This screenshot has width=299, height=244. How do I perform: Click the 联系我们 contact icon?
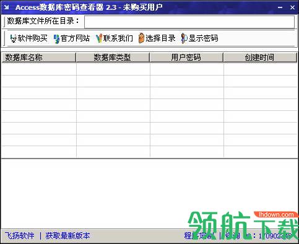point(99,38)
